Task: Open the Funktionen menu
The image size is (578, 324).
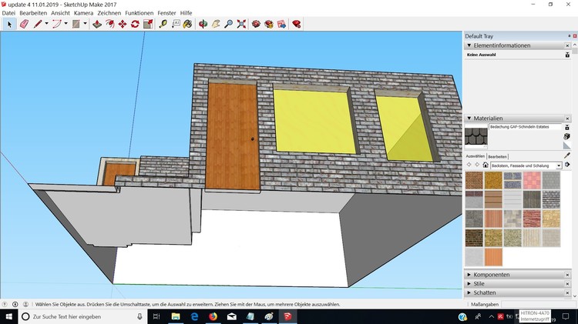Action: (139, 13)
